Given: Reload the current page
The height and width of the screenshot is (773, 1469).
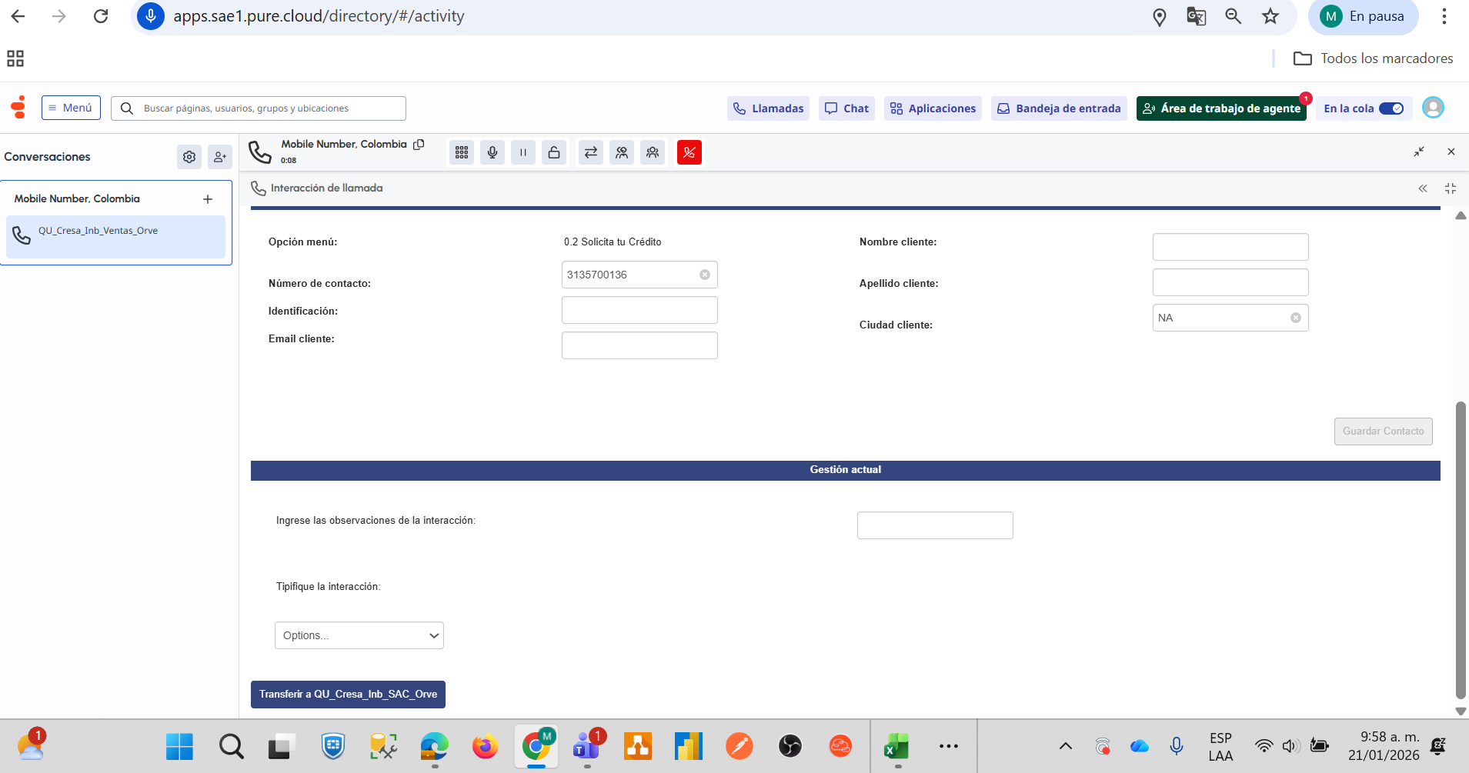Looking at the screenshot, I should click(101, 16).
